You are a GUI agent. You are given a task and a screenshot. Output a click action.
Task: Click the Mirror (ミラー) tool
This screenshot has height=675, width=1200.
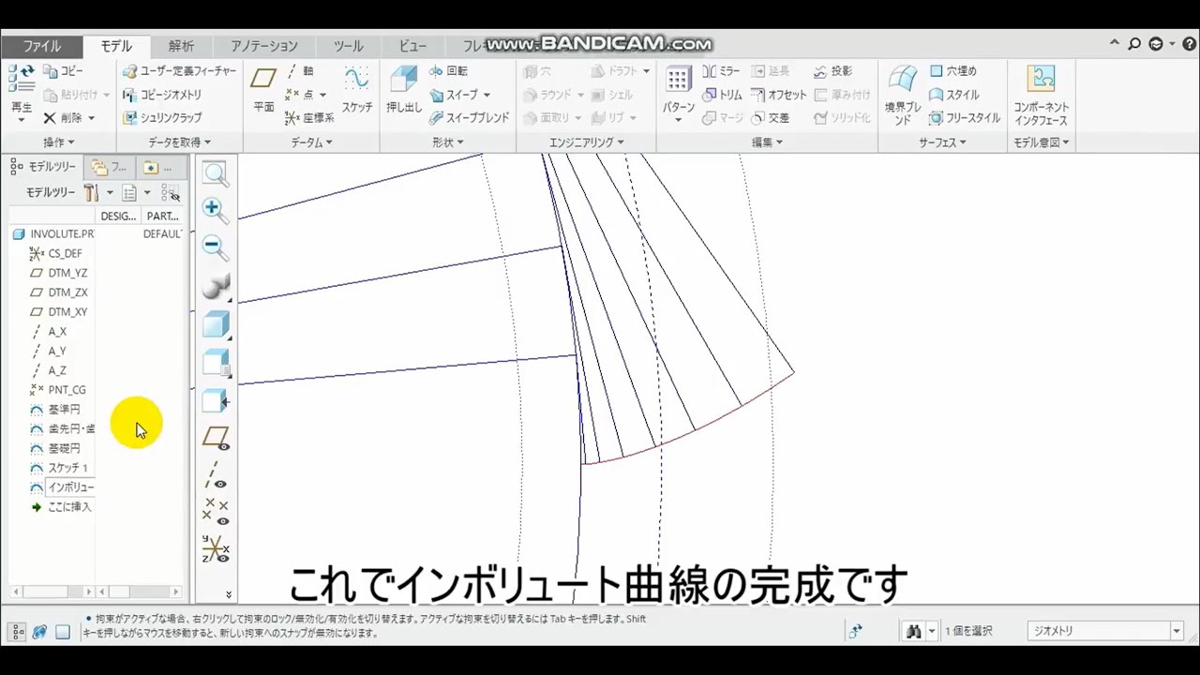tap(721, 71)
